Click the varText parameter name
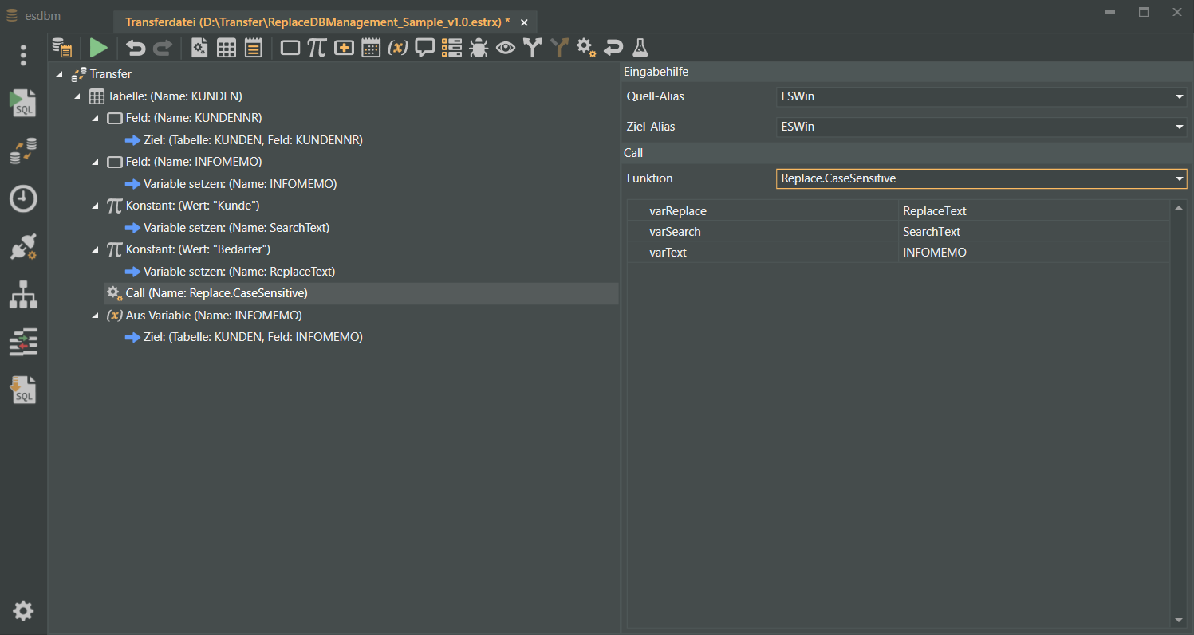The image size is (1194, 635). click(668, 253)
